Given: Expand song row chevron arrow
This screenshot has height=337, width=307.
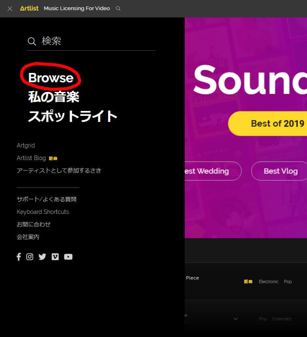Looking at the screenshot, I should pos(236,319).
